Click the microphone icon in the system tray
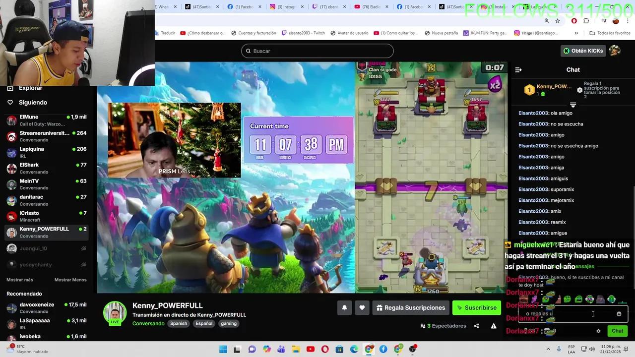The height and width of the screenshot is (357, 635). (x=559, y=349)
